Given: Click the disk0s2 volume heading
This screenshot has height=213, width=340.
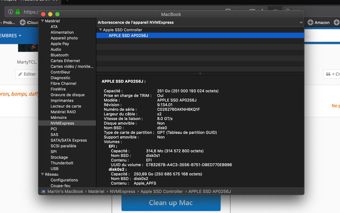Looking at the screenshot, I should [x=117, y=169].
